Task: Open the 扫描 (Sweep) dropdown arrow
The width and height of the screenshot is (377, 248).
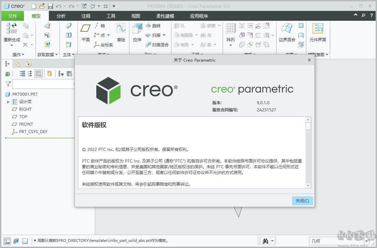Action: pos(164,35)
